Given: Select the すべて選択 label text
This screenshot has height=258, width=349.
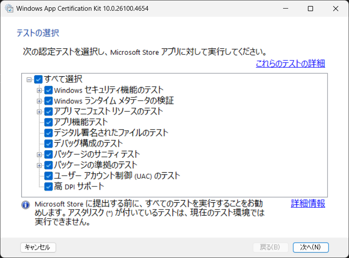Looking at the screenshot, I should [63, 79].
